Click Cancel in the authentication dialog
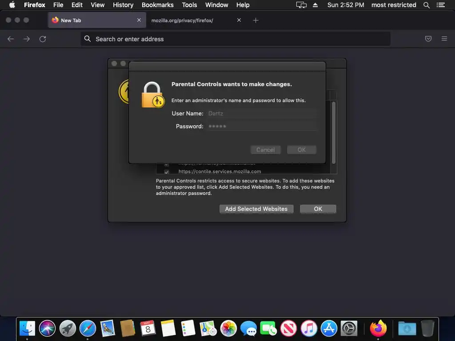 pyautogui.click(x=266, y=150)
